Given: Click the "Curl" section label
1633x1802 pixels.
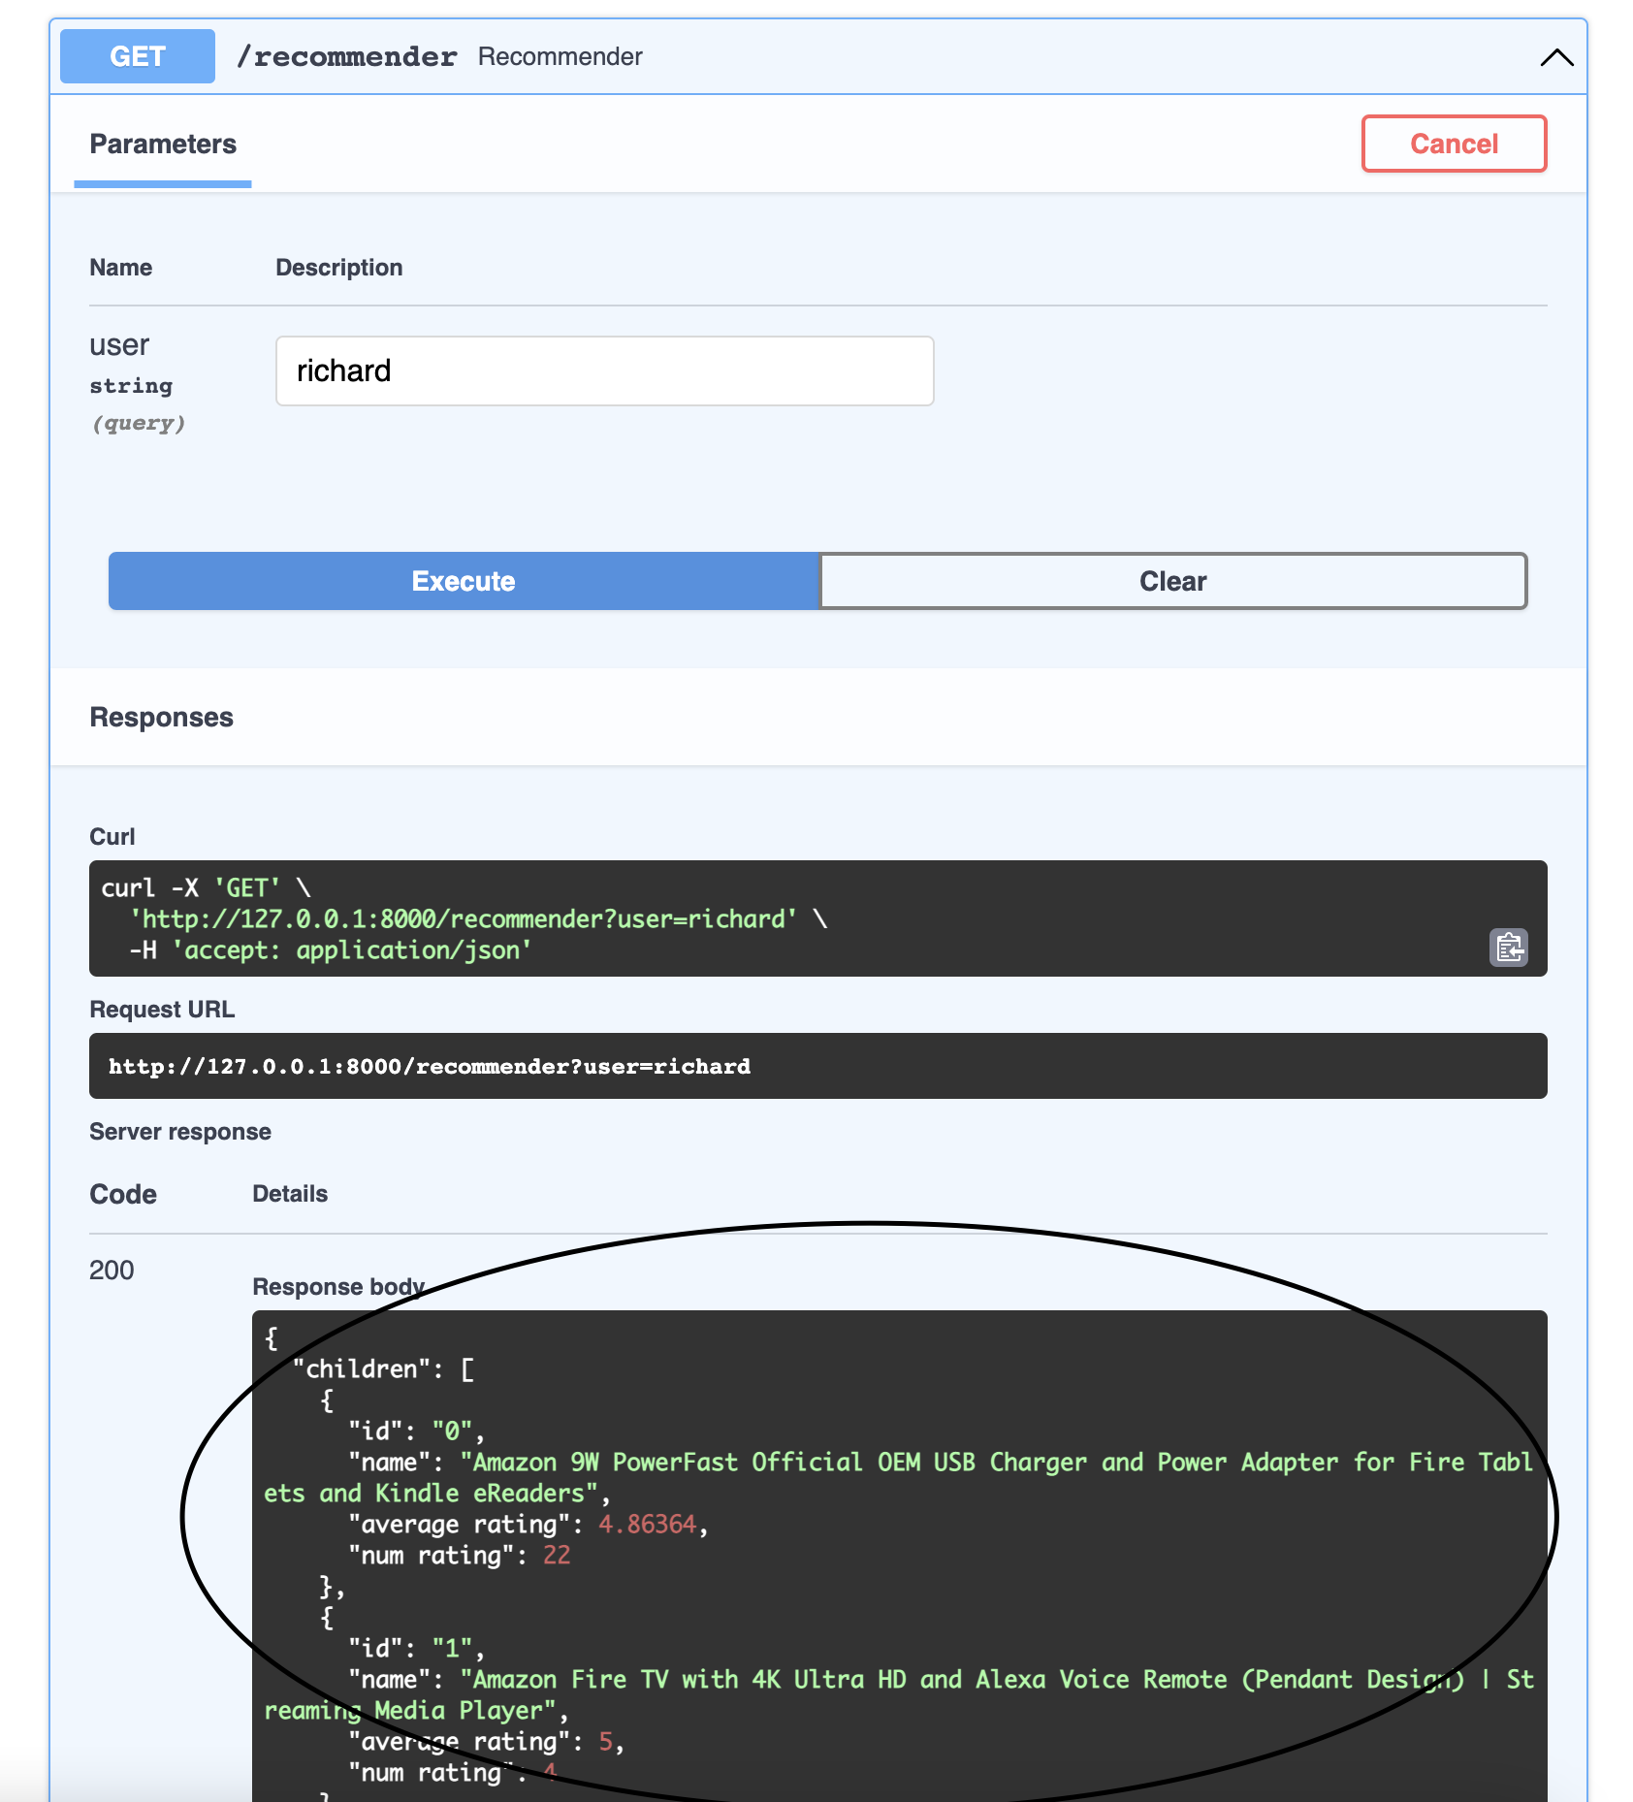Looking at the screenshot, I should [x=112, y=836].
